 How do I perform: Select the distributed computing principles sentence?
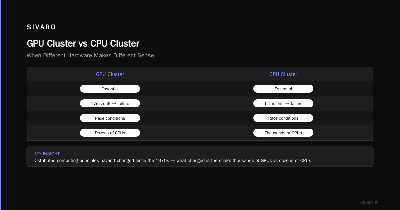coord(173,160)
